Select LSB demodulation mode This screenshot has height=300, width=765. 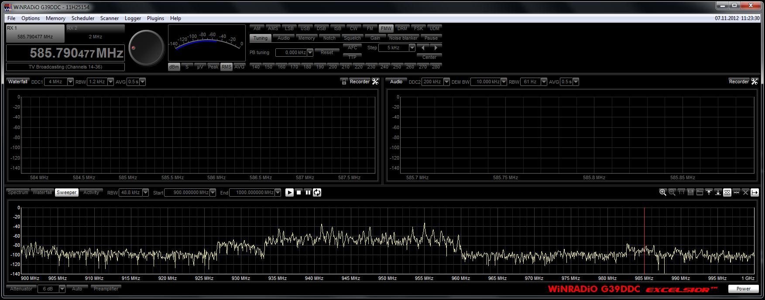point(289,28)
